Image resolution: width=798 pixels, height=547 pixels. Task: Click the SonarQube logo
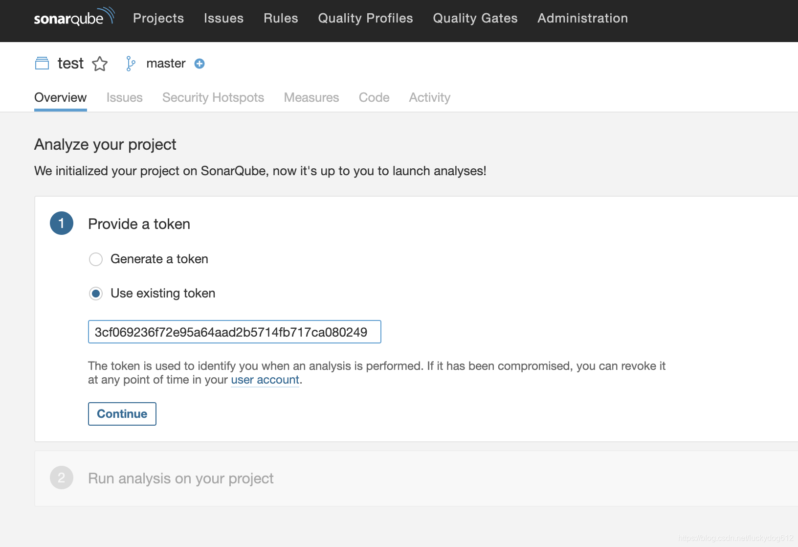click(74, 18)
